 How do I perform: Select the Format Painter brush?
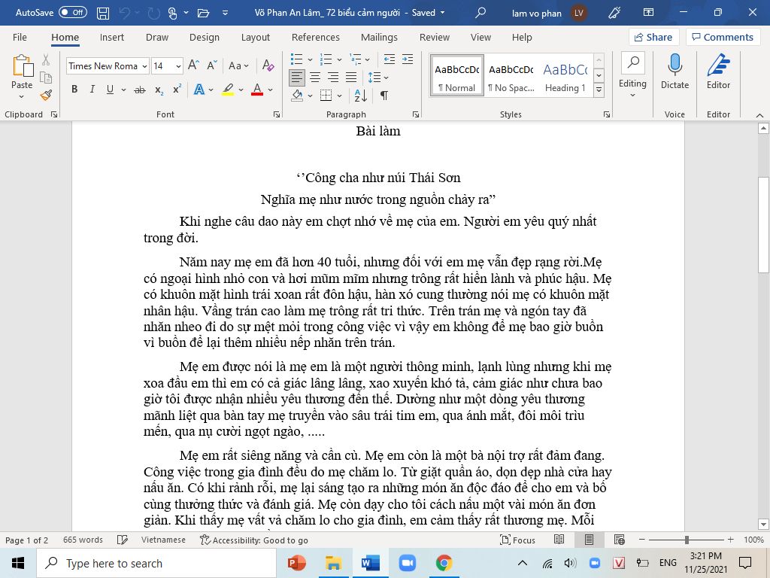46,95
